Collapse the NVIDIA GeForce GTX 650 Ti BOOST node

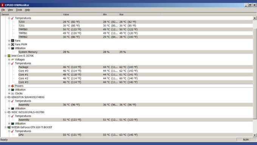pos(5,127)
